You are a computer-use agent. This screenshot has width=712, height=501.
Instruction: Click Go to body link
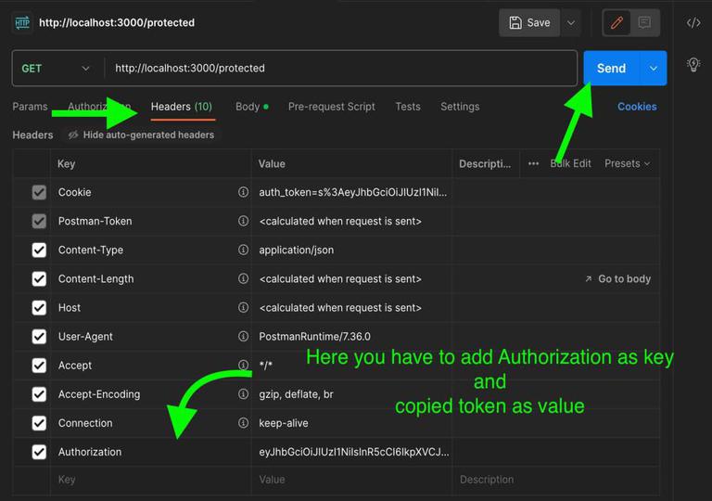pos(618,278)
